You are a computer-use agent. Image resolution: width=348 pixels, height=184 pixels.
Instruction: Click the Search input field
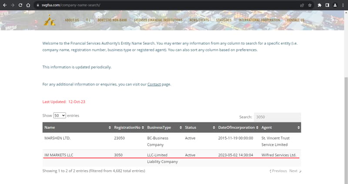pyautogui.click(x=278, y=117)
